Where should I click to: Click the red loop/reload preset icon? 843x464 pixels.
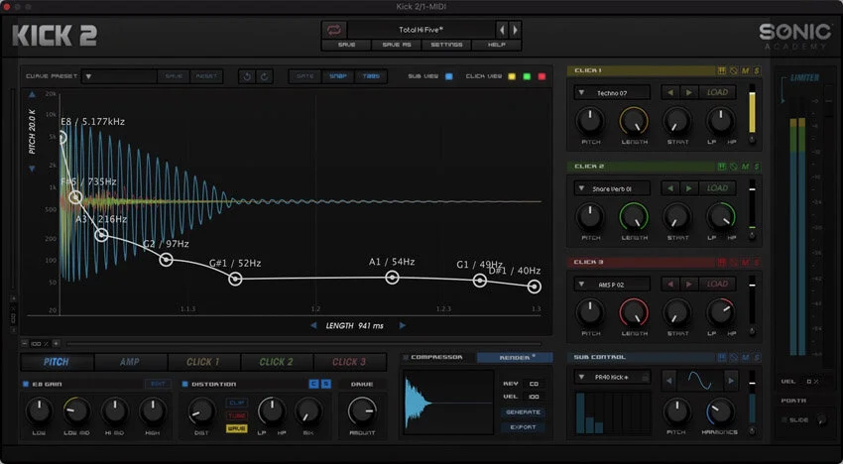(x=334, y=30)
